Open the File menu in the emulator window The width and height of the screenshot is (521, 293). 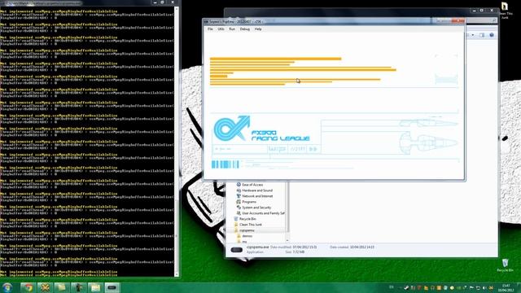[210, 29]
